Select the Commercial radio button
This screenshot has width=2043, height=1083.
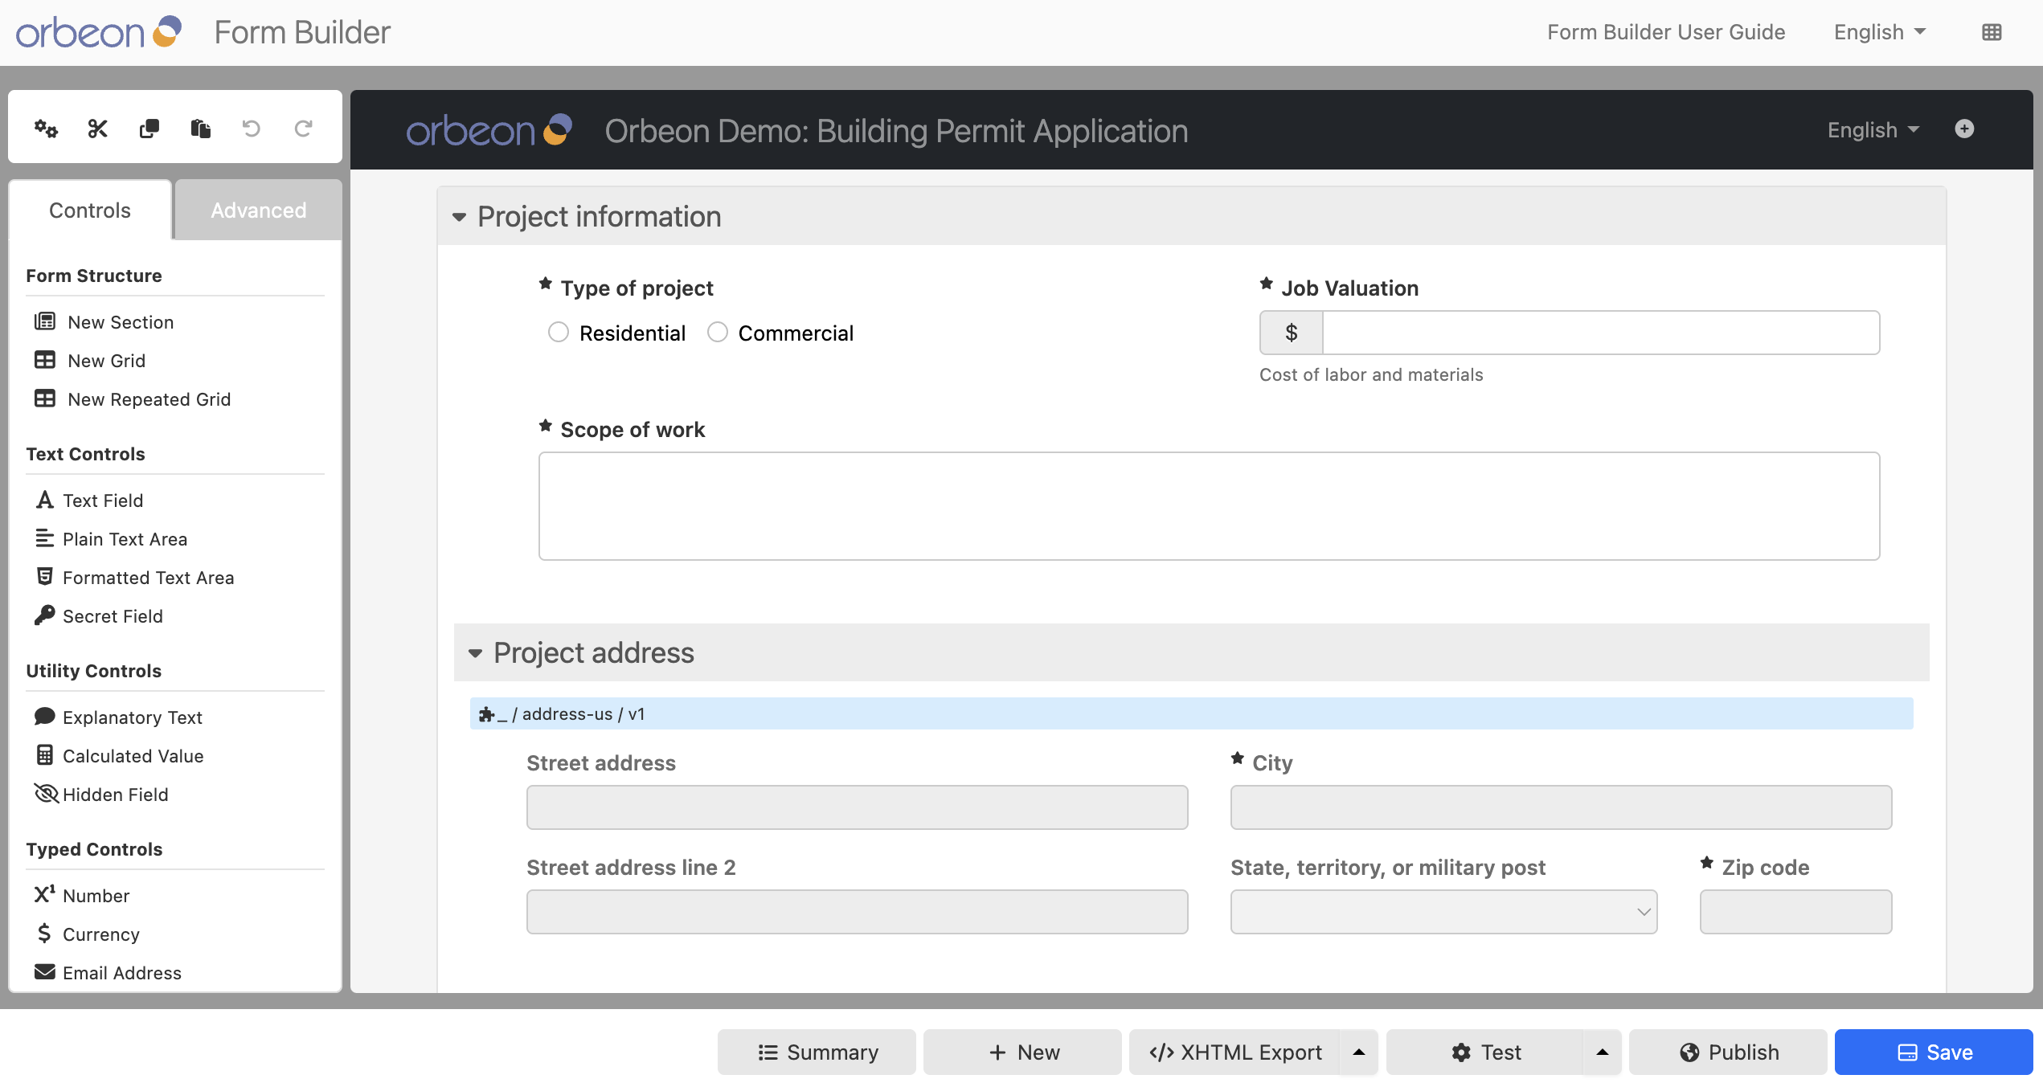(x=717, y=333)
